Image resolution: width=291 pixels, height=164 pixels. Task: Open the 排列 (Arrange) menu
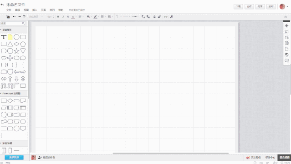[52, 10]
